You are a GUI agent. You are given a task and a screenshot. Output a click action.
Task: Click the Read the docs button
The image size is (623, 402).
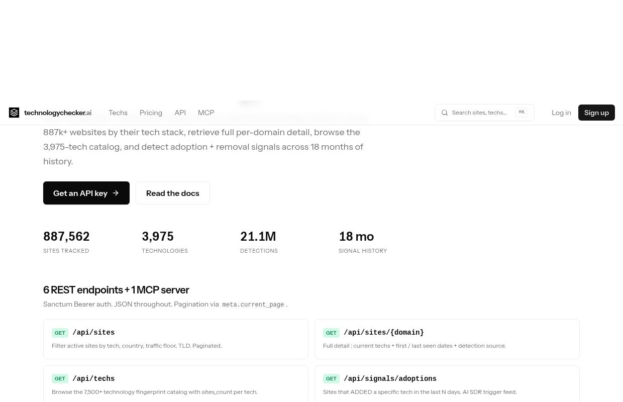pos(173,193)
